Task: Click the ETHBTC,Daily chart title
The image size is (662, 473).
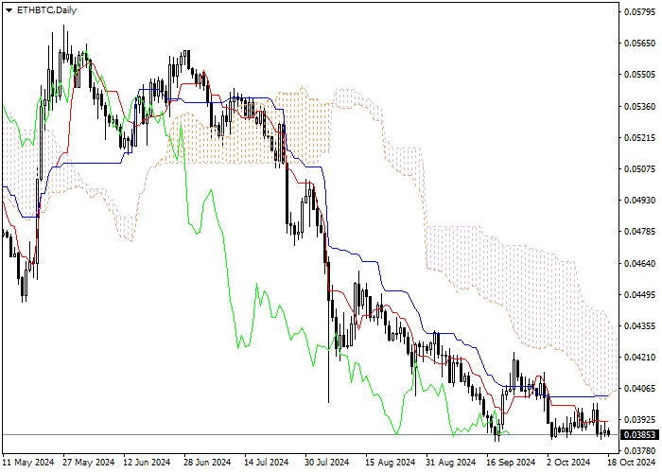Action: (x=46, y=10)
